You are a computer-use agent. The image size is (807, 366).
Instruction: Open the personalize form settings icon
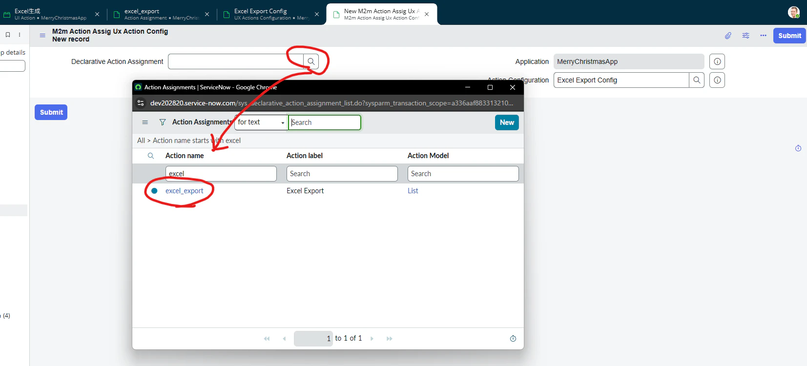(x=745, y=36)
